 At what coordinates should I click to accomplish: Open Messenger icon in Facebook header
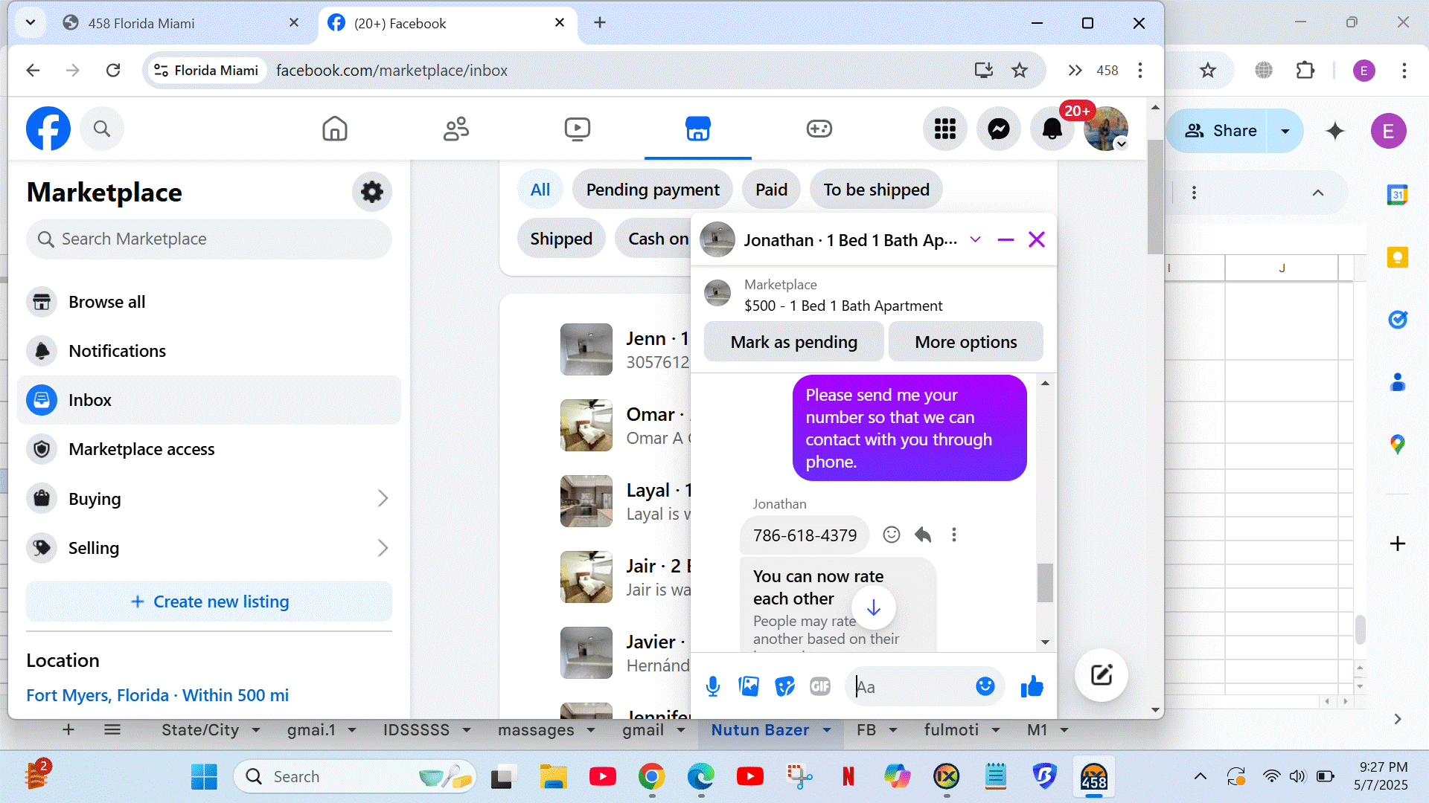[x=998, y=129]
